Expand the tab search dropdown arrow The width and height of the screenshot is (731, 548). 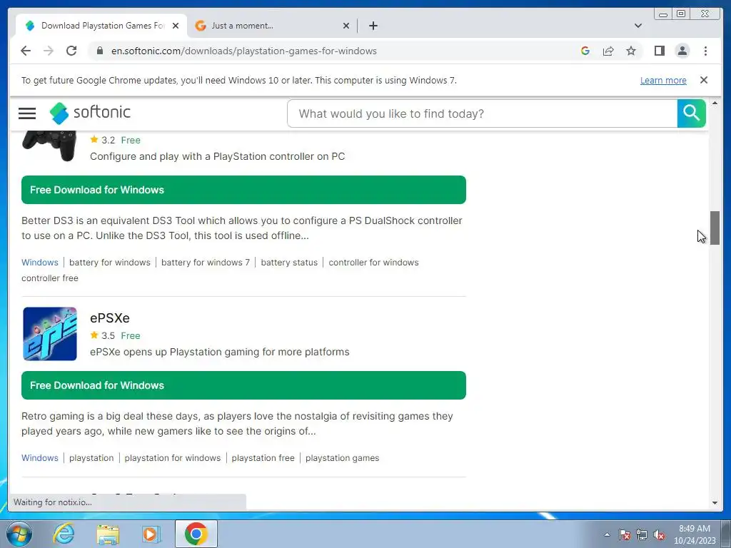pyautogui.click(x=638, y=26)
